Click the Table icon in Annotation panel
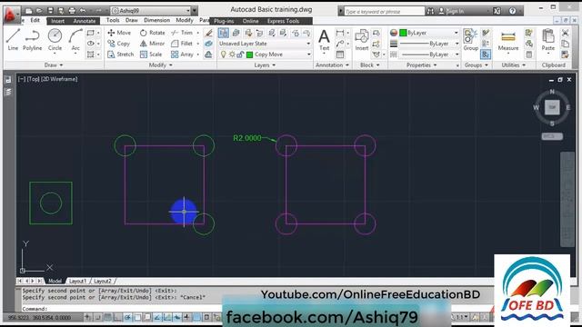 (340, 54)
